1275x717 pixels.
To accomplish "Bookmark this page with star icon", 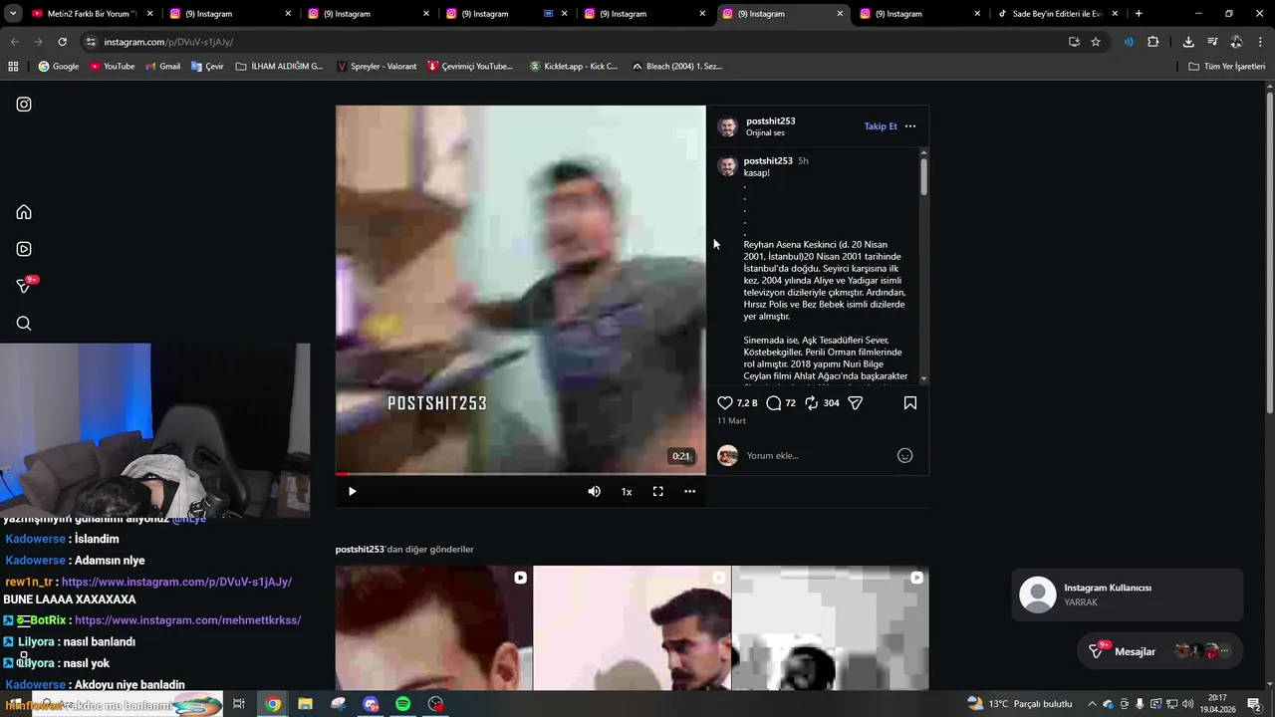I will [1096, 42].
